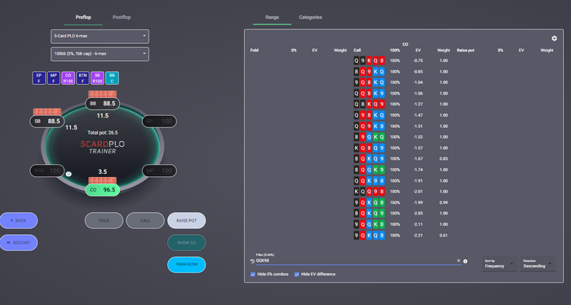Click the CALL action button
This screenshot has height=305, width=571.
145,220
